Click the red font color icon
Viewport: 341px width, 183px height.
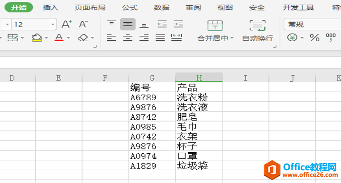point(59,37)
